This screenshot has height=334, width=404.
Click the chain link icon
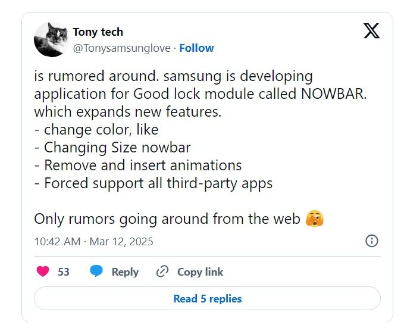click(162, 271)
